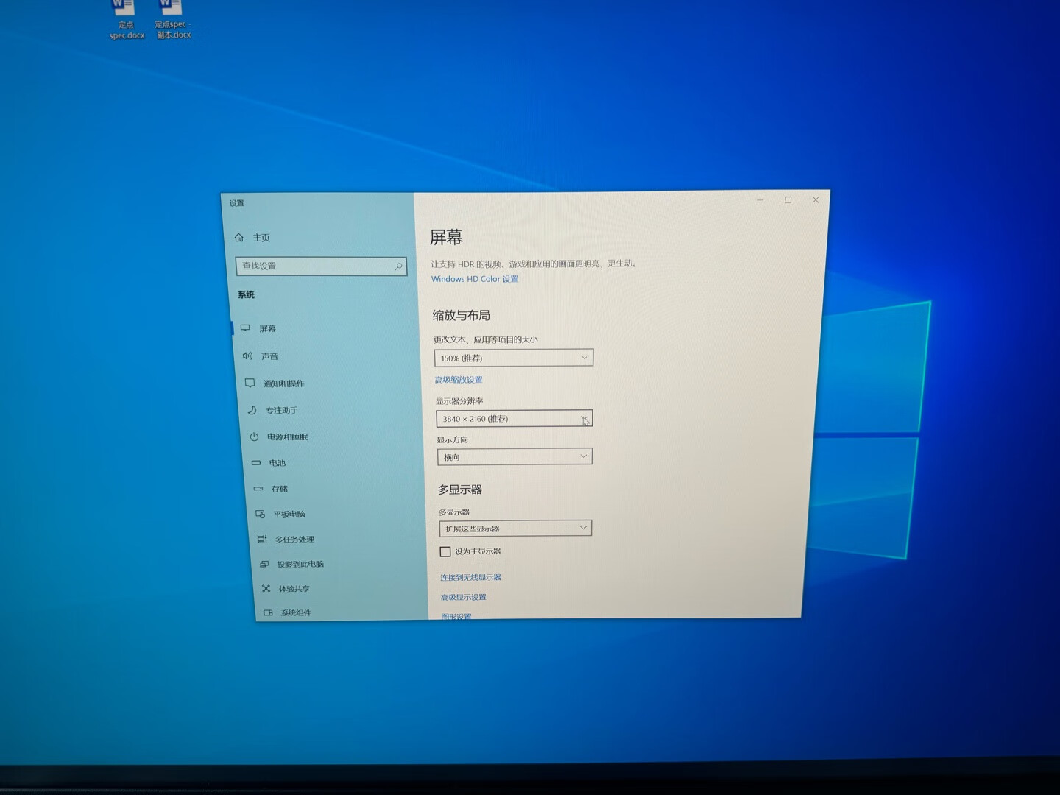Click the 显示方向 label
The height and width of the screenshot is (795, 1060).
tap(453, 439)
